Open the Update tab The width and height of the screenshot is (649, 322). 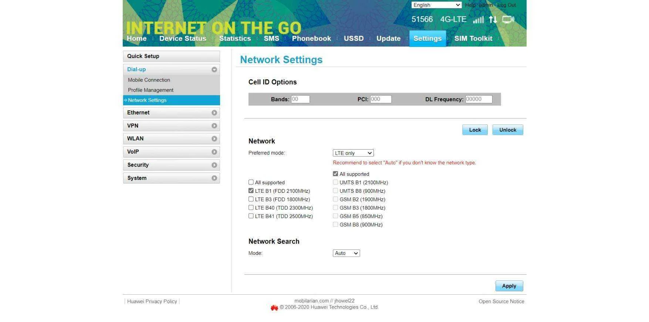388,38
